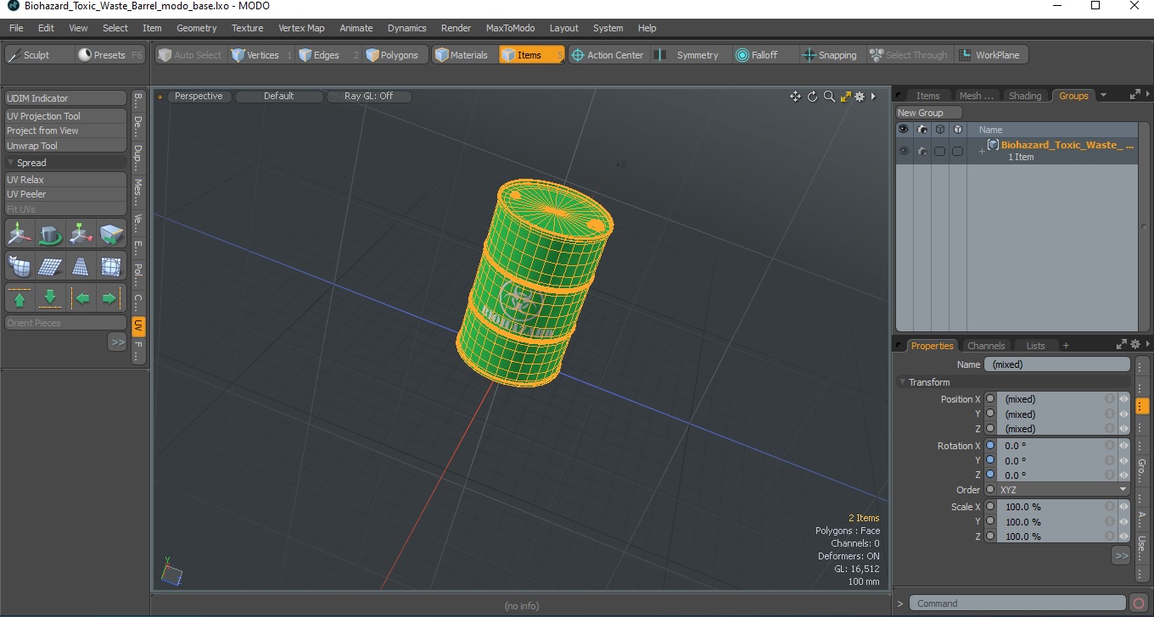Click the Name (mixed) input field
The height and width of the screenshot is (617, 1154).
coord(1057,364)
